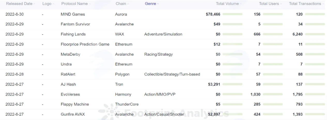Sort by Total Transactions column arrow

323,4
